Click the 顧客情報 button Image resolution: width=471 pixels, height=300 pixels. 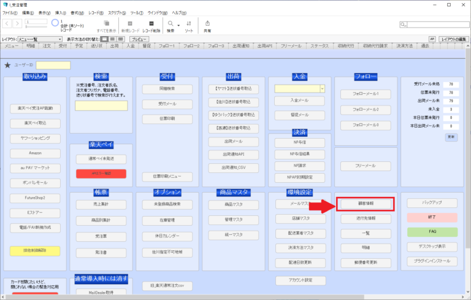[x=366, y=202]
